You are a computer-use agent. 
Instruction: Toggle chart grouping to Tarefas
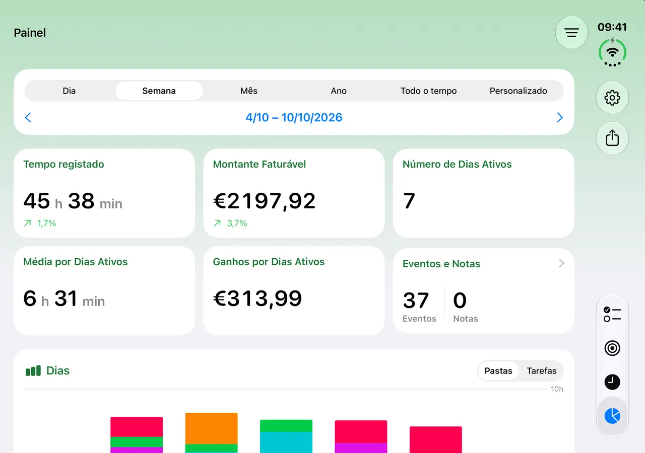point(542,371)
